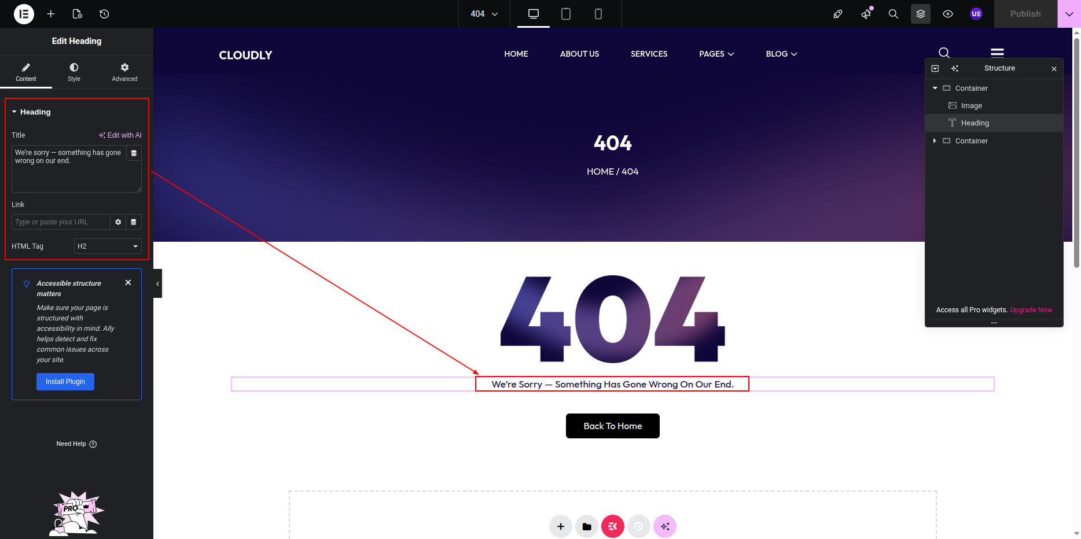Open the revision history icon

coord(104,14)
